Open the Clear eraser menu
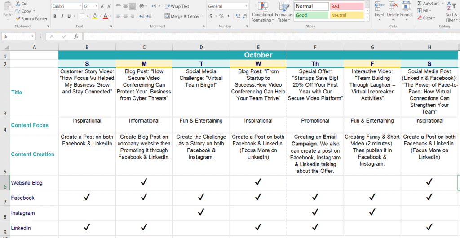This screenshot has height=238, width=460. coord(426,18)
